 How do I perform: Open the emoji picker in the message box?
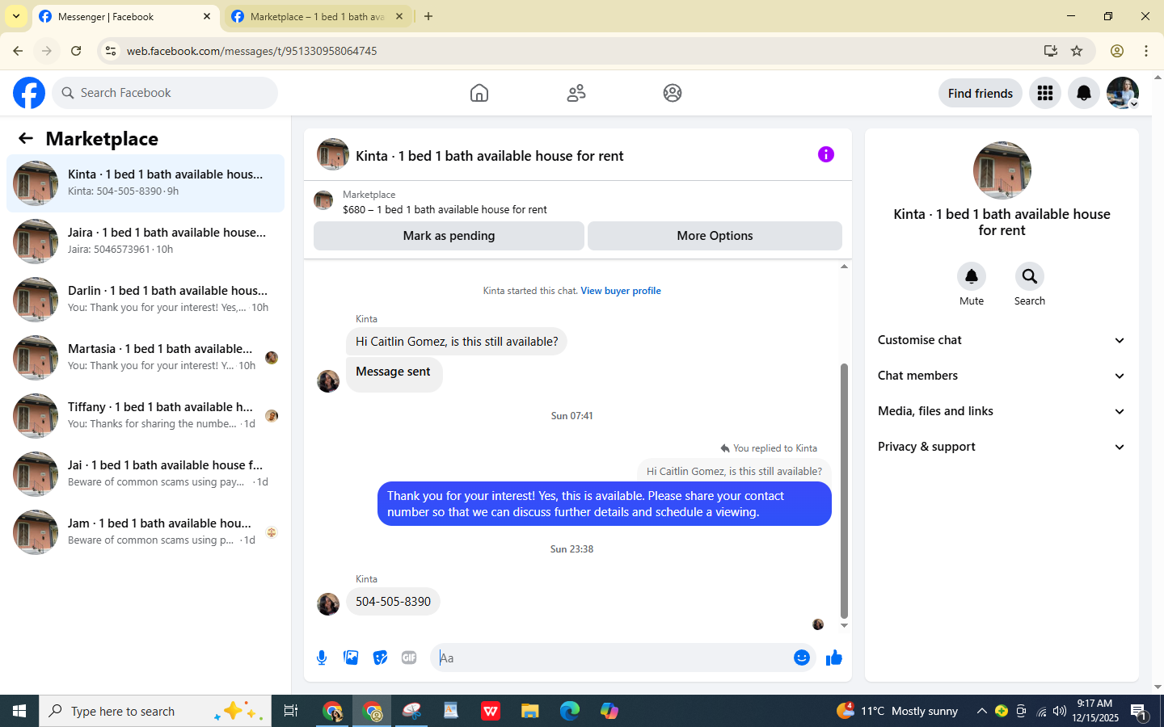802,658
